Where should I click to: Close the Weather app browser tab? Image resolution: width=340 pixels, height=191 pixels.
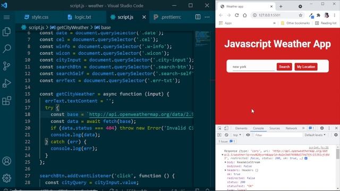click(x=271, y=6)
